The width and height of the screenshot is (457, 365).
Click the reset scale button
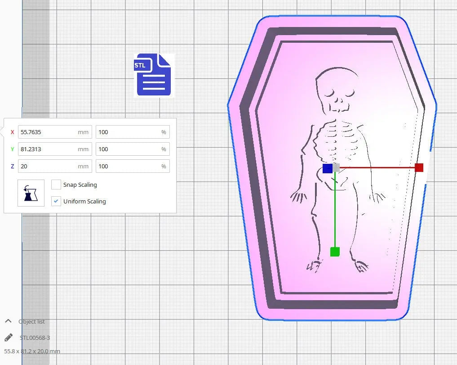(x=31, y=193)
